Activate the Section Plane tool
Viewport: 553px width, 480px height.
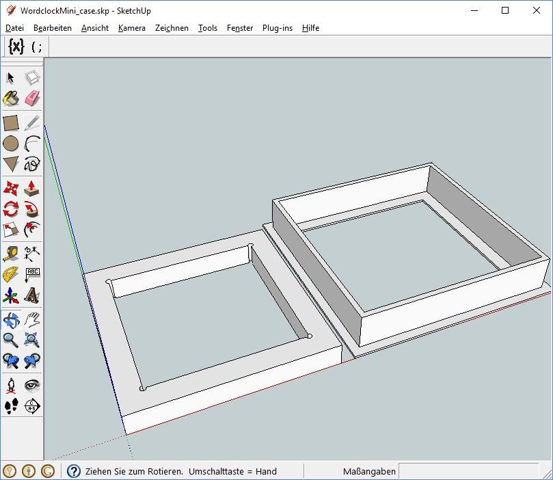pyautogui.click(x=32, y=406)
